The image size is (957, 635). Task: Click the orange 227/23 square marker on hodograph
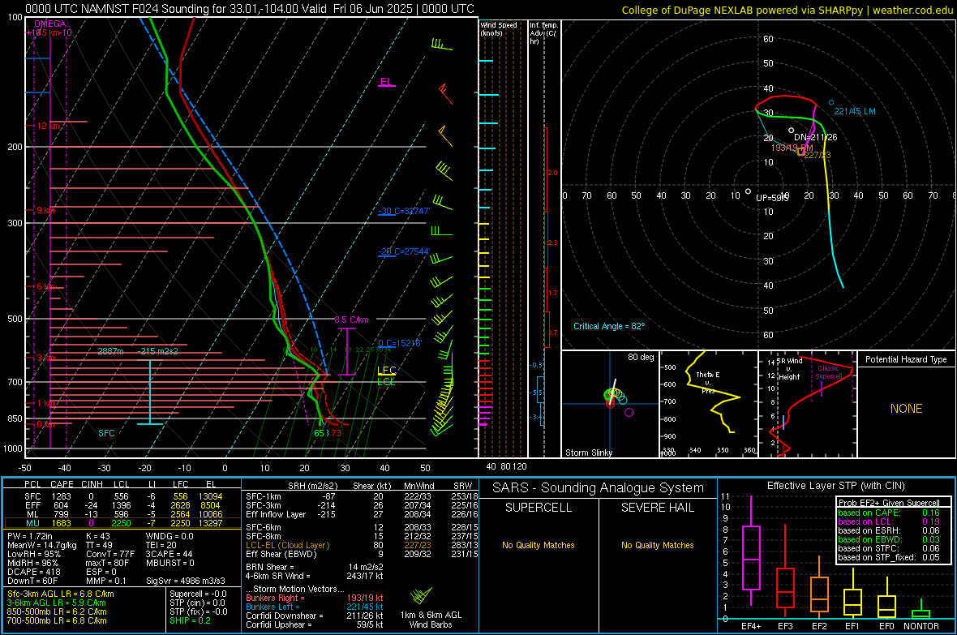pos(800,152)
